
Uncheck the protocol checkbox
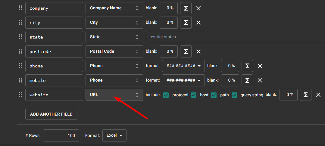pos(166,95)
